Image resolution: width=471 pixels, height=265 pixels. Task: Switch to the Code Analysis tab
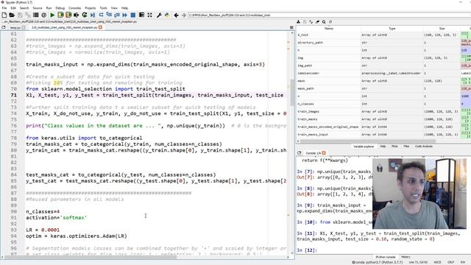424,146
